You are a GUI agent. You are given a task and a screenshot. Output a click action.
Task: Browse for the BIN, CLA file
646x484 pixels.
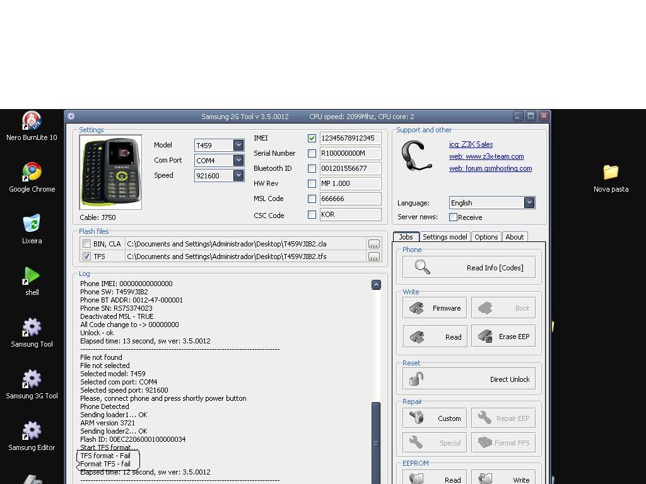pyautogui.click(x=373, y=244)
